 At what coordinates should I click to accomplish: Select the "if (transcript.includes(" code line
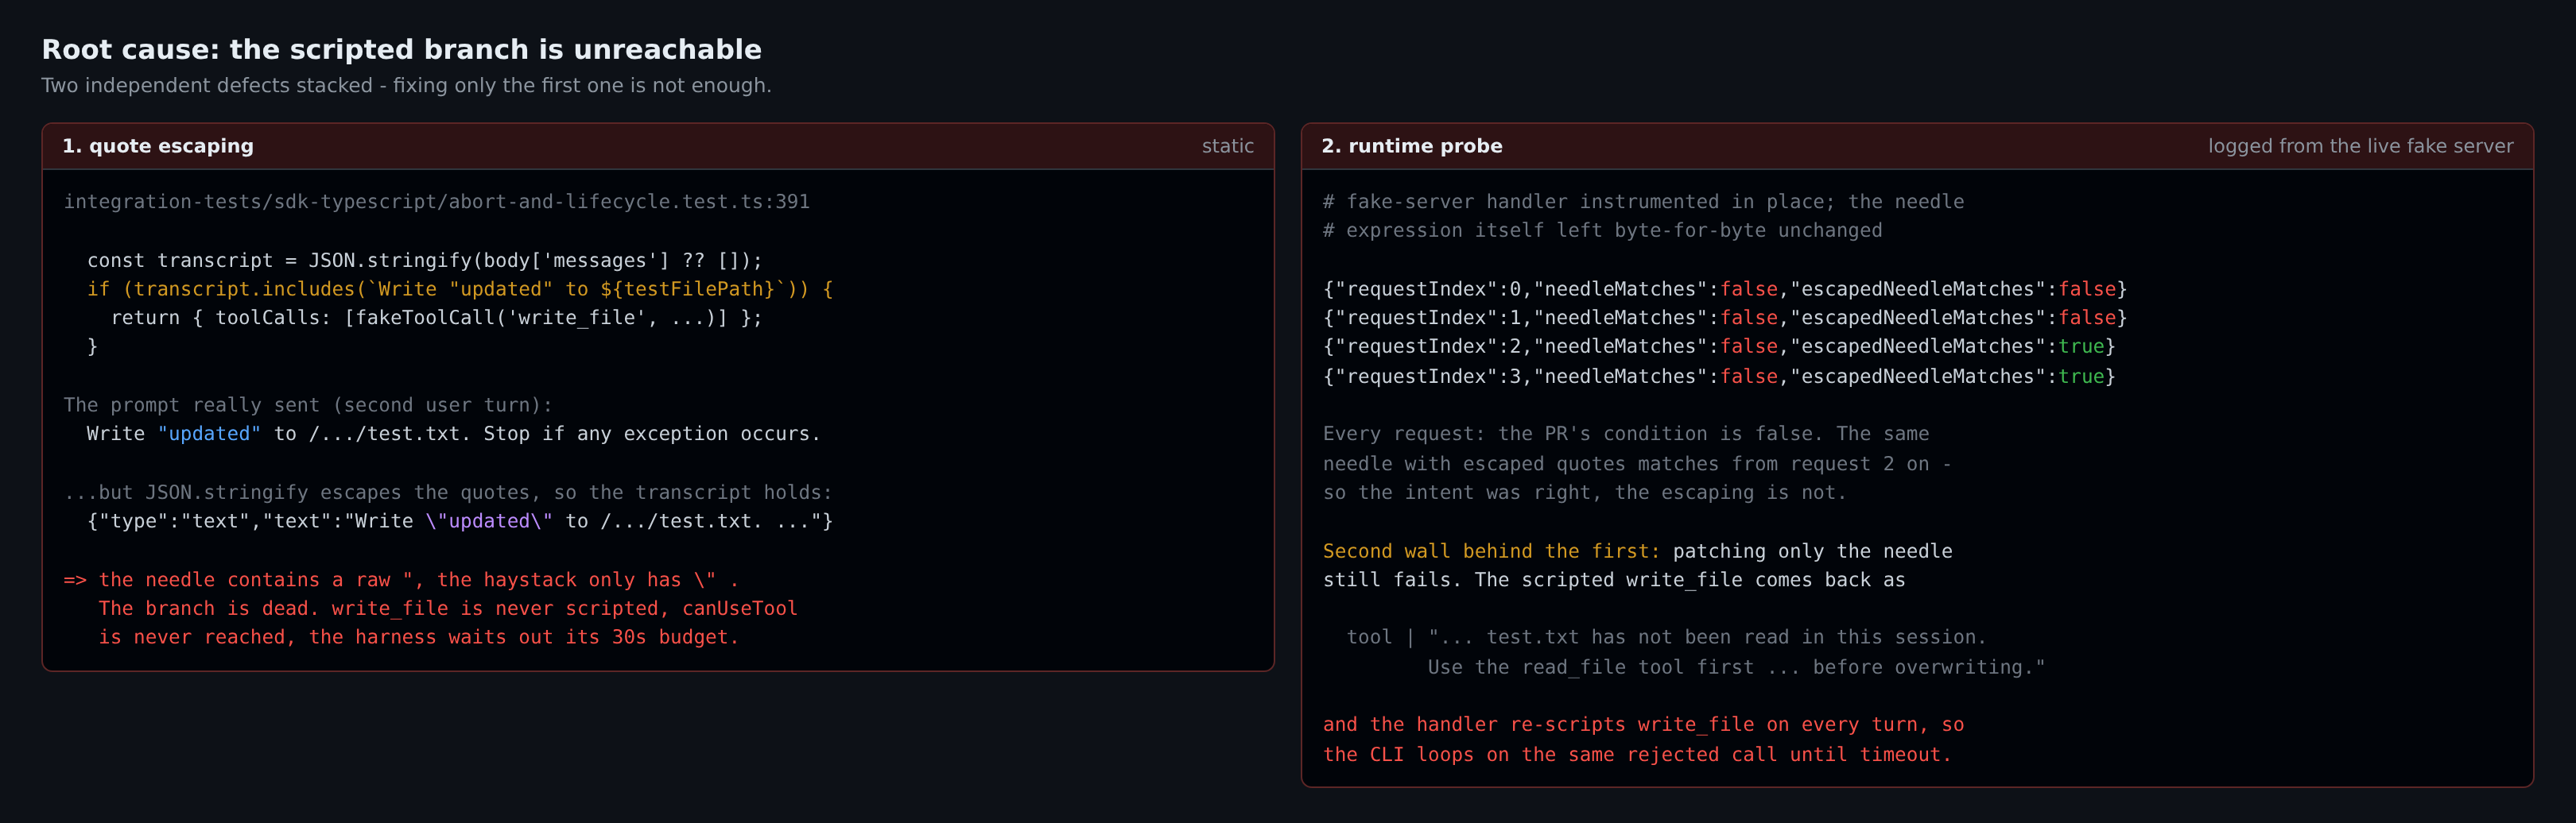(x=460, y=290)
